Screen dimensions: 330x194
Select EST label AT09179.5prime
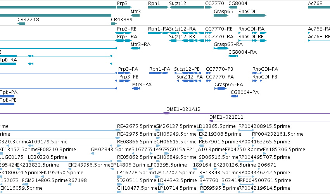[x=48, y=142]
